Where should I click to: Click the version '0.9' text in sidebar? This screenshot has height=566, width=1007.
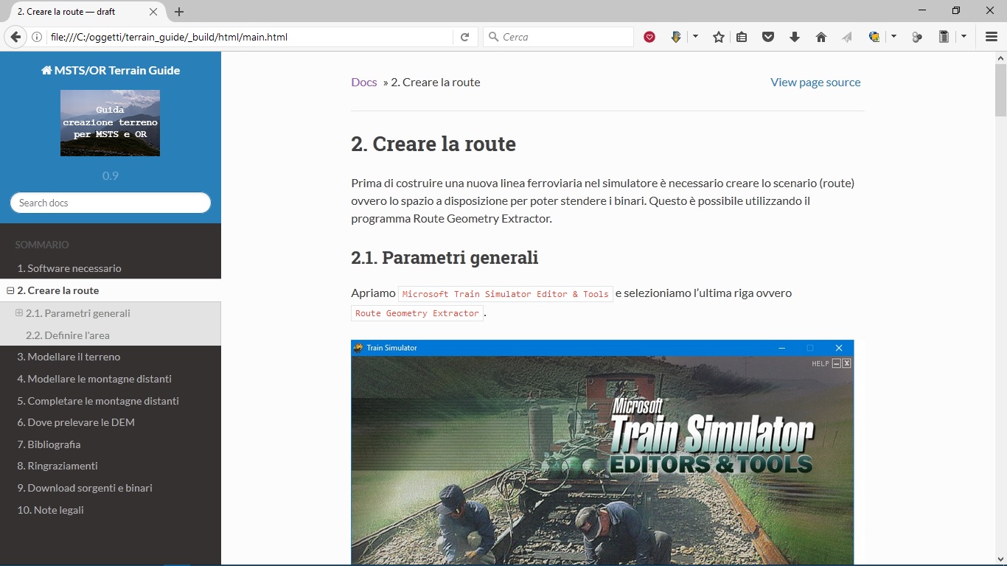coord(111,175)
